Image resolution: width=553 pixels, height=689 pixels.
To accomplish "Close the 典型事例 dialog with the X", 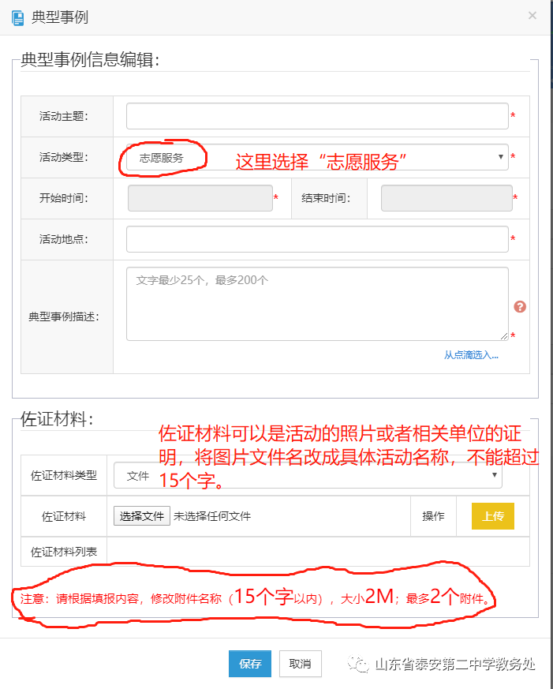I will coord(532,16).
